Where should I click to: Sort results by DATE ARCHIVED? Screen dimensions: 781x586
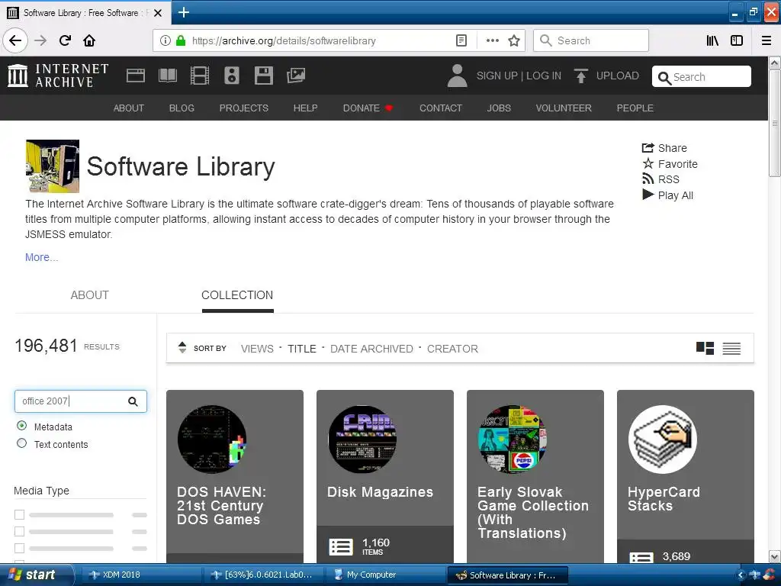click(x=371, y=349)
